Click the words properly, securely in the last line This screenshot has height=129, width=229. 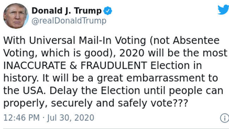[48, 103]
